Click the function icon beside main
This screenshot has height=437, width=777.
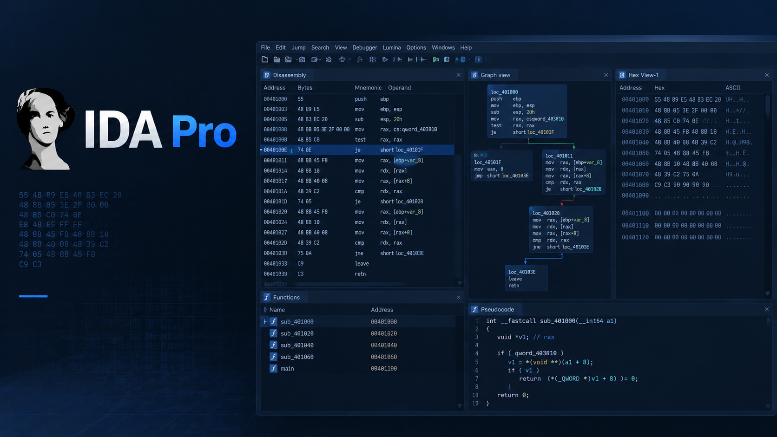click(274, 368)
